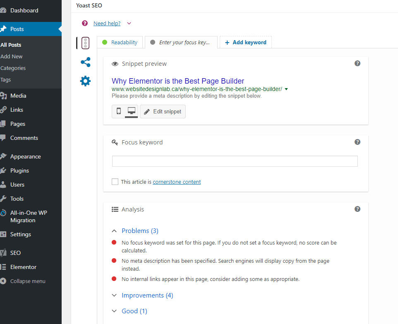Click the Comments bubble icon

coord(3,138)
